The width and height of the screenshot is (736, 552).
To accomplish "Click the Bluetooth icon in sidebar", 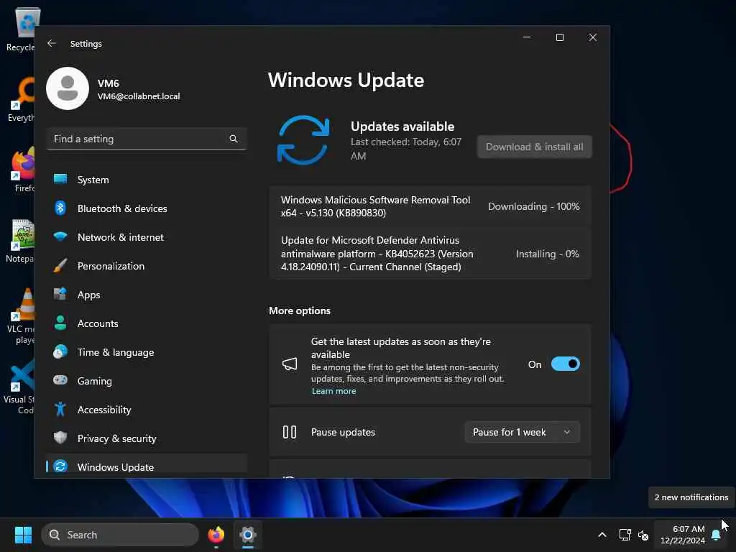I will (60, 208).
